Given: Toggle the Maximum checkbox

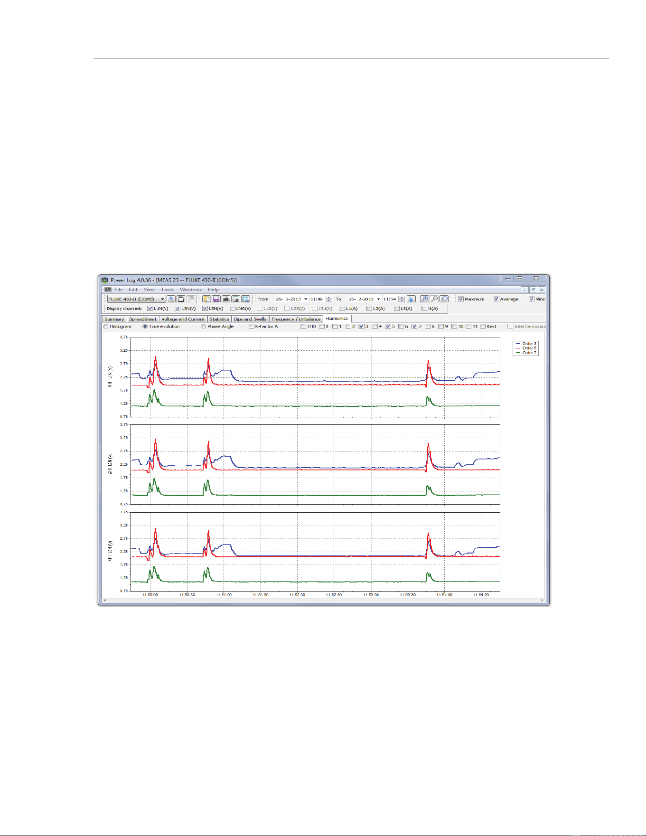Looking at the screenshot, I should point(460,299).
